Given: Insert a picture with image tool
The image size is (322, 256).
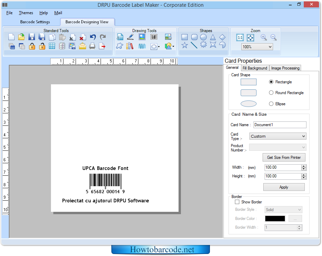Looking at the screenshot, I should [142, 37].
